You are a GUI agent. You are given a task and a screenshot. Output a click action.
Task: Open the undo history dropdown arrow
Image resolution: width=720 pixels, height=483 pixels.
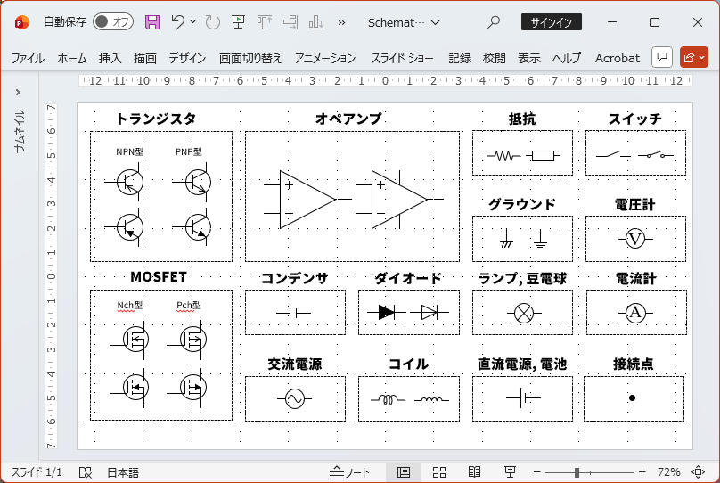tap(192, 21)
